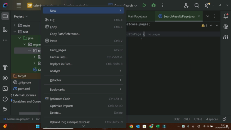Open the run configuration dropdown

136,6
